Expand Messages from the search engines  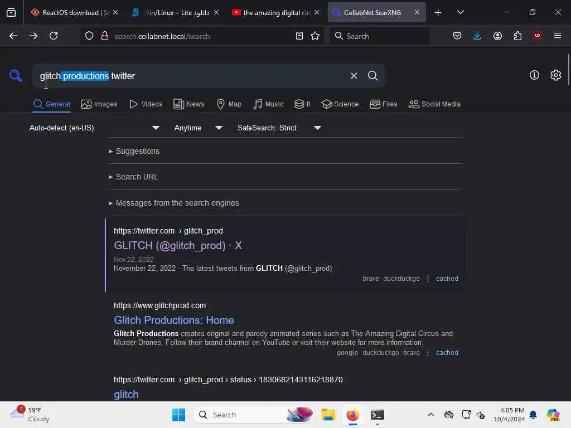[x=174, y=203]
